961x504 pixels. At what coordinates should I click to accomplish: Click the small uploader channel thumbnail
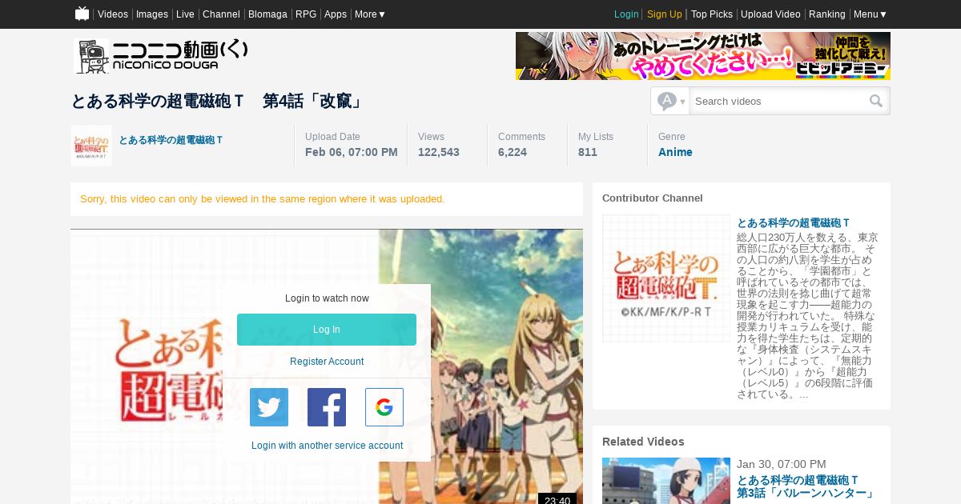[91, 146]
